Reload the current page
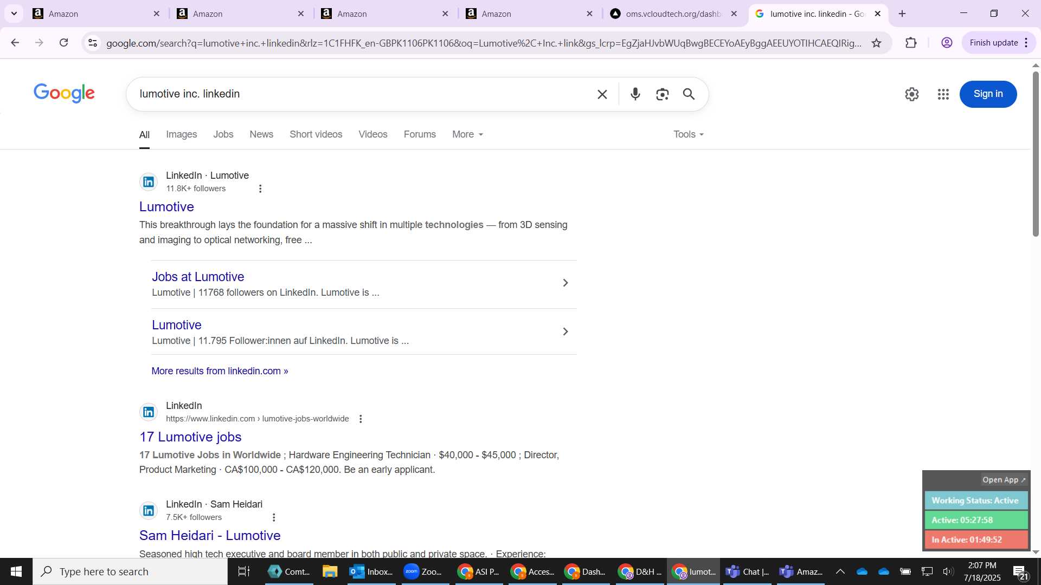1041x585 pixels. [64, 43]
